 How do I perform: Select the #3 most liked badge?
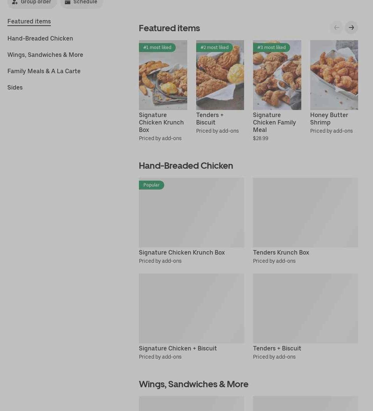(271, 48)
